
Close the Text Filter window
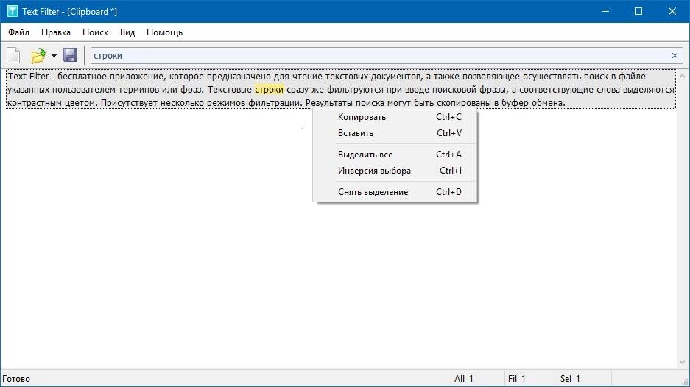(672, 12)
